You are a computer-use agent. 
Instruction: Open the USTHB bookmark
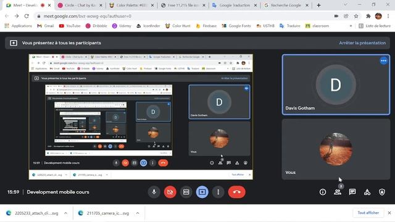click(265, 26)
